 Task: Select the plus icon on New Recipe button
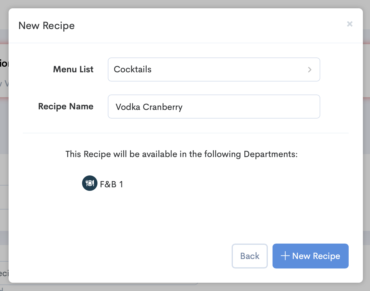point(285,256)
